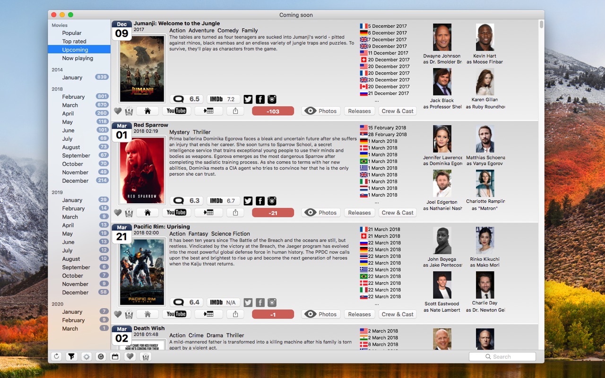Screen dimensions: 605x378
Task: Watch the Red Sparrow trailer on YouTube
Action: (176, 213)
